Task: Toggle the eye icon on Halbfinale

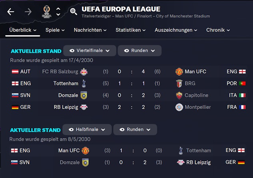Action: pos(72,130)
